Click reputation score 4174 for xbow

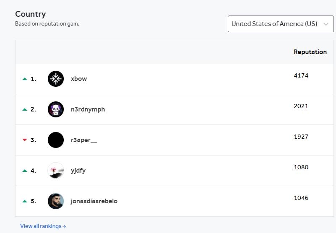[x=301, y=75]
